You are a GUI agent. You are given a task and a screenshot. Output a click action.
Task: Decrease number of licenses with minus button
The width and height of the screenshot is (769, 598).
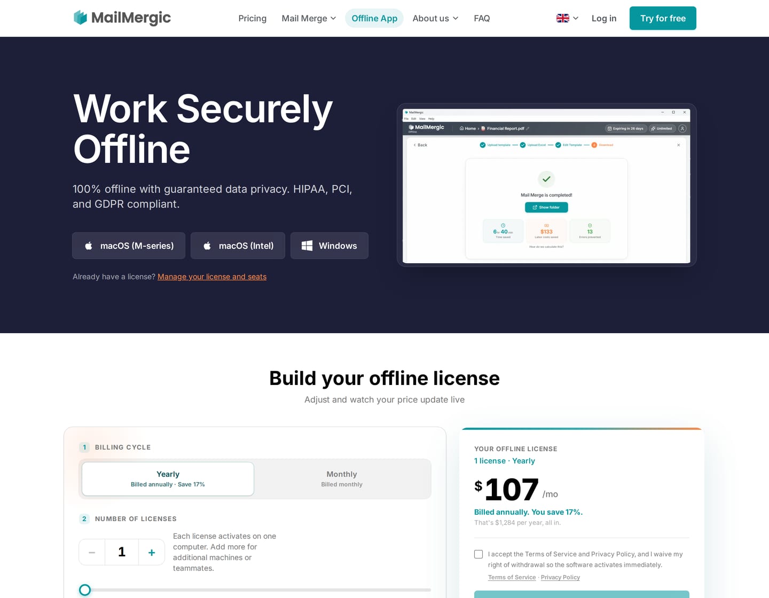click(x=92, y=552)
